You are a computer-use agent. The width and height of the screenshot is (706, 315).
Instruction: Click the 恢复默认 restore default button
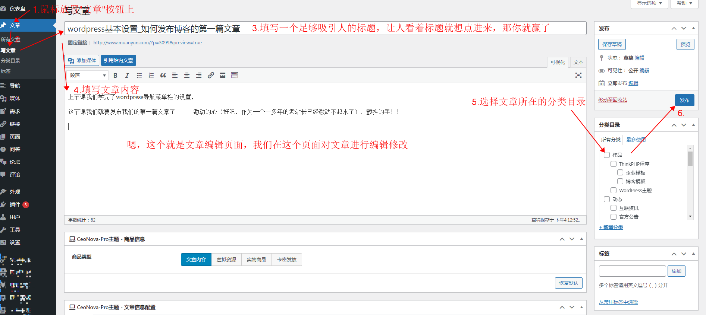coord(569,283)
